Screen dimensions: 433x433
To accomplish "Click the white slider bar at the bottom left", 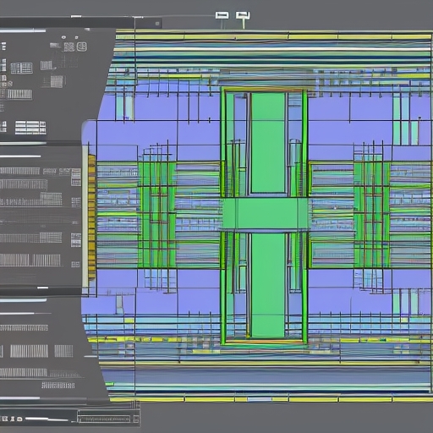I will tap(47, 419).
